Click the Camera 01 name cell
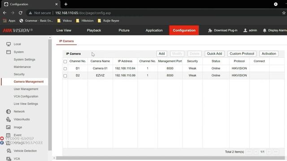The height and width of the screenshot is (161, 287). 100,68
